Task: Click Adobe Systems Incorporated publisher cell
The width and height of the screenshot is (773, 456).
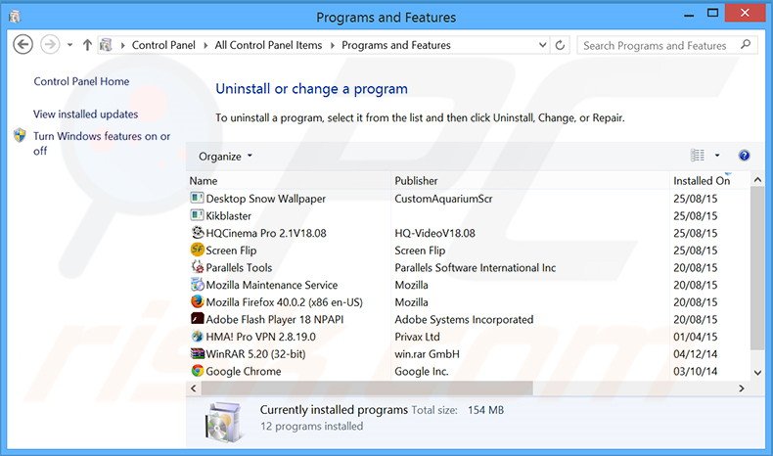Action: pyautogui.click(x=464, y=319)
